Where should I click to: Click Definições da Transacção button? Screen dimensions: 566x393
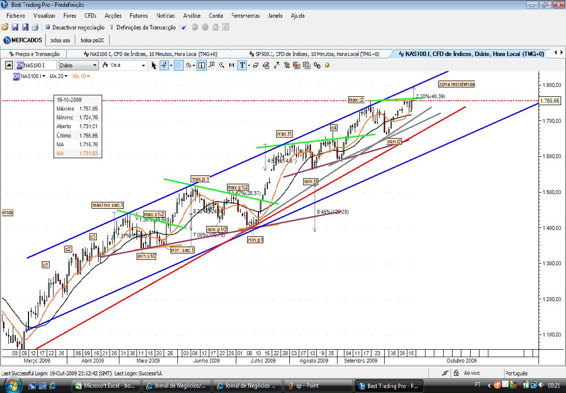point(142,28)
